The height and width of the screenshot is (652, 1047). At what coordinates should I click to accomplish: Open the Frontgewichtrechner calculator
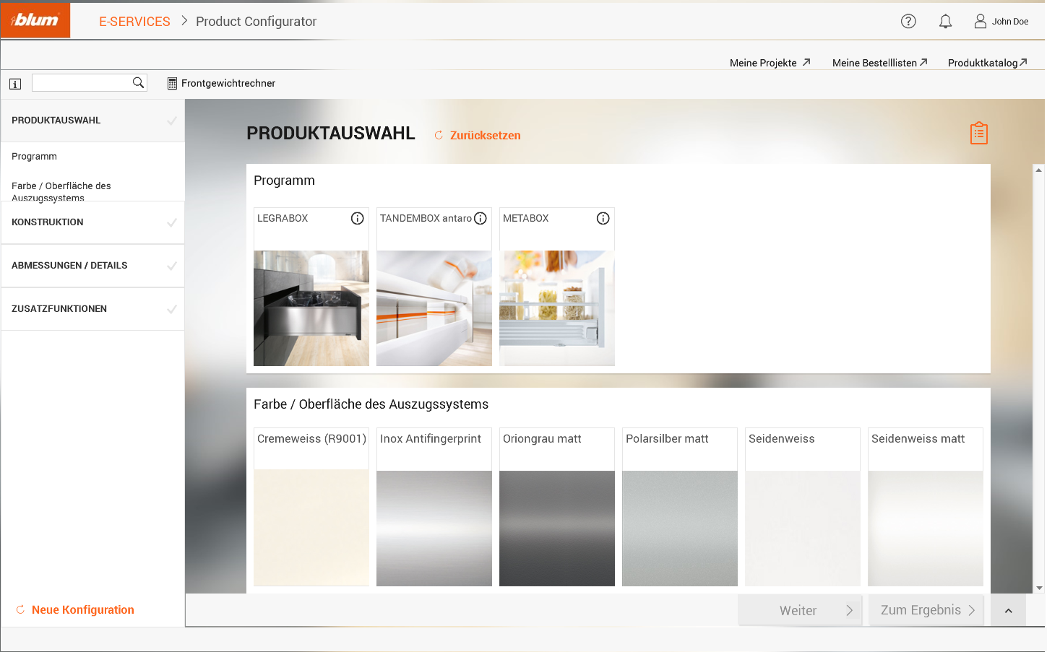pyautogui.click(x=221, y=83)
